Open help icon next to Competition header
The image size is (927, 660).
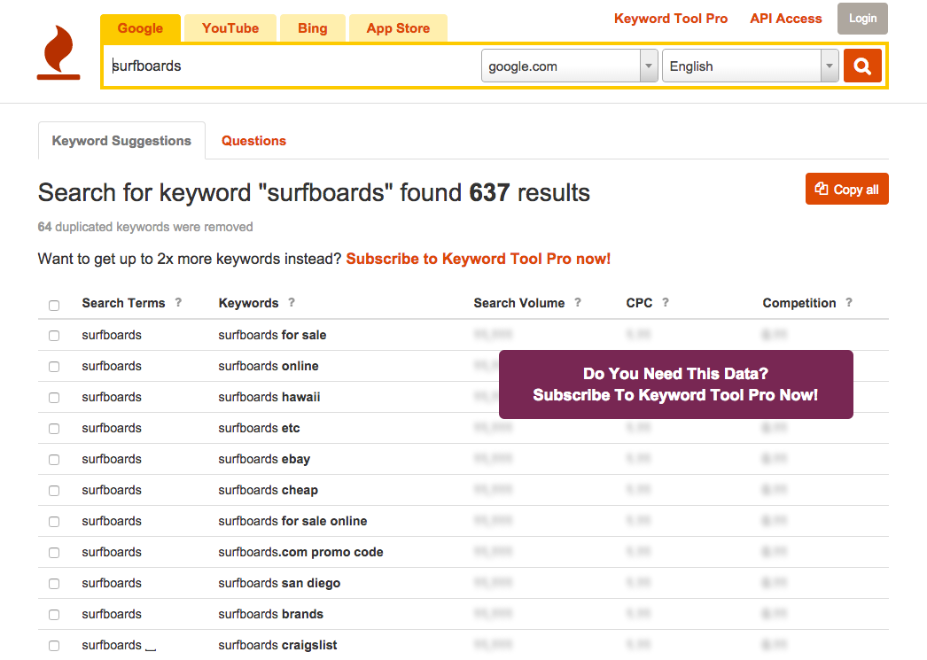coord(849,302)
